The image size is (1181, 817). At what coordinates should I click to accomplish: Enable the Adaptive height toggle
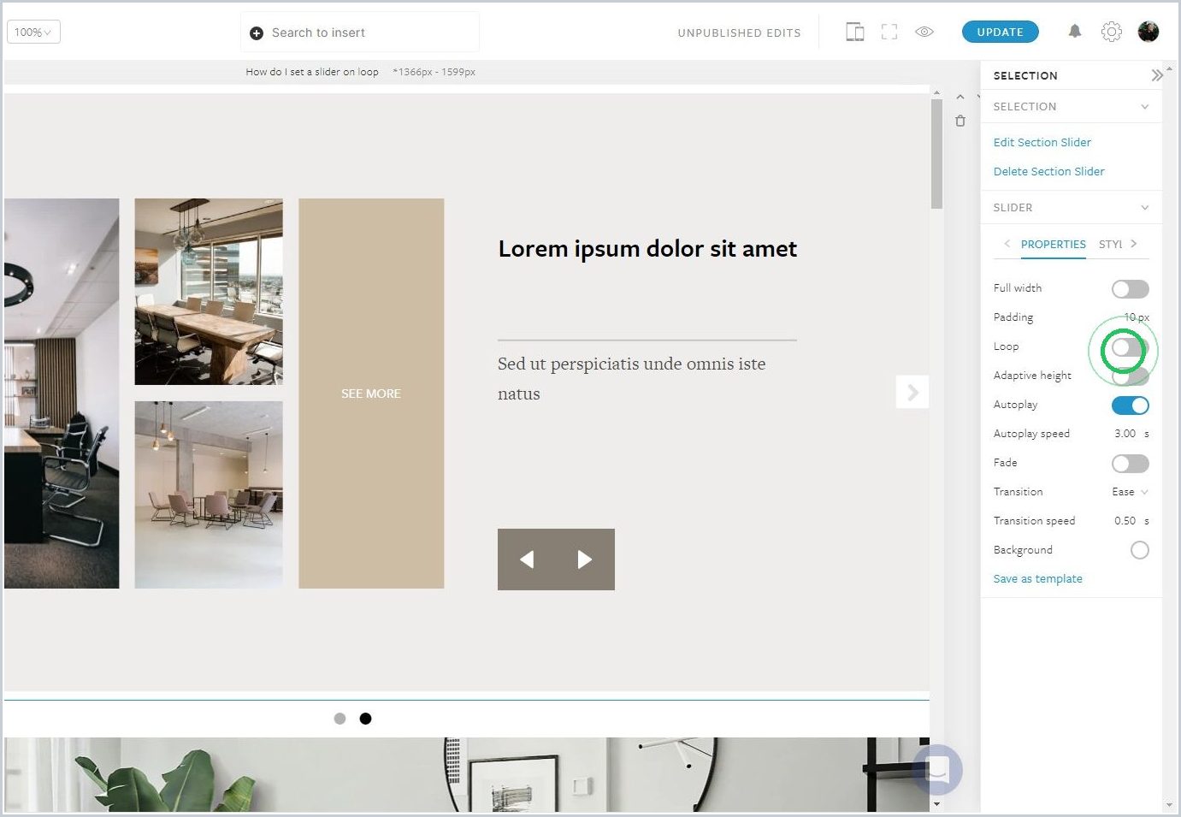coord(1131,376)
